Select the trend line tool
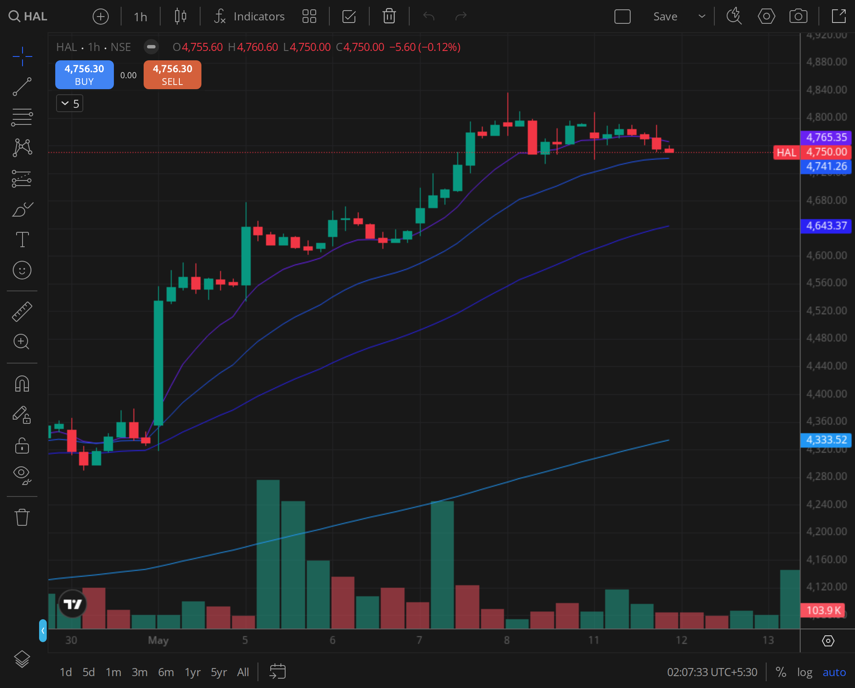Image resolution: width=855 pixels, height=688 pixels. (22, 87)
